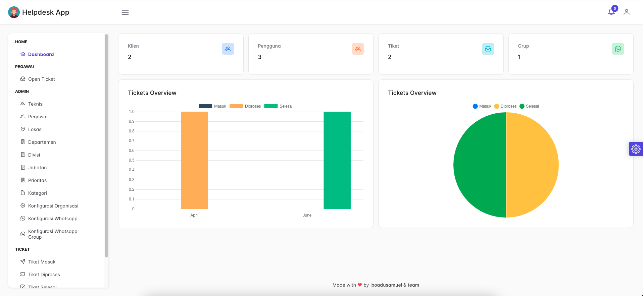Image resolution: width=643 pixels, height=296 pixels.
Task: Open the user profile icon
Action: click(627, 12)
